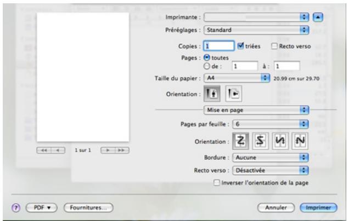
Task: Collapse print dialog with up-arrow button
Action: click(x=318, y=18)
